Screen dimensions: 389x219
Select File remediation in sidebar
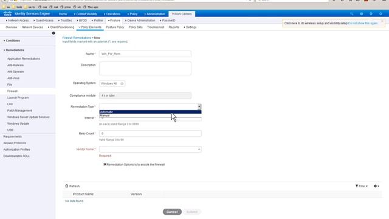10,85
